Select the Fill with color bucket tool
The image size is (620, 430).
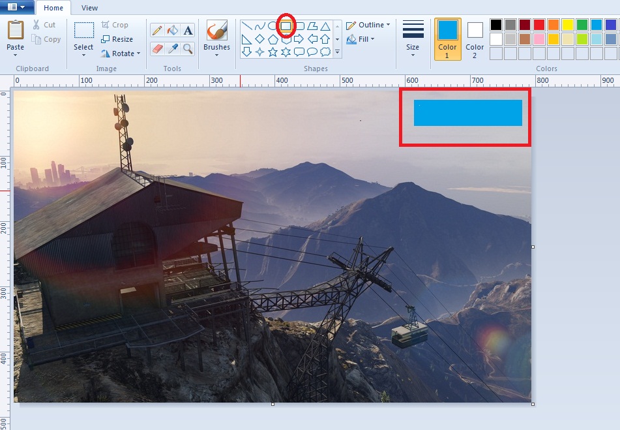[172, 30]
